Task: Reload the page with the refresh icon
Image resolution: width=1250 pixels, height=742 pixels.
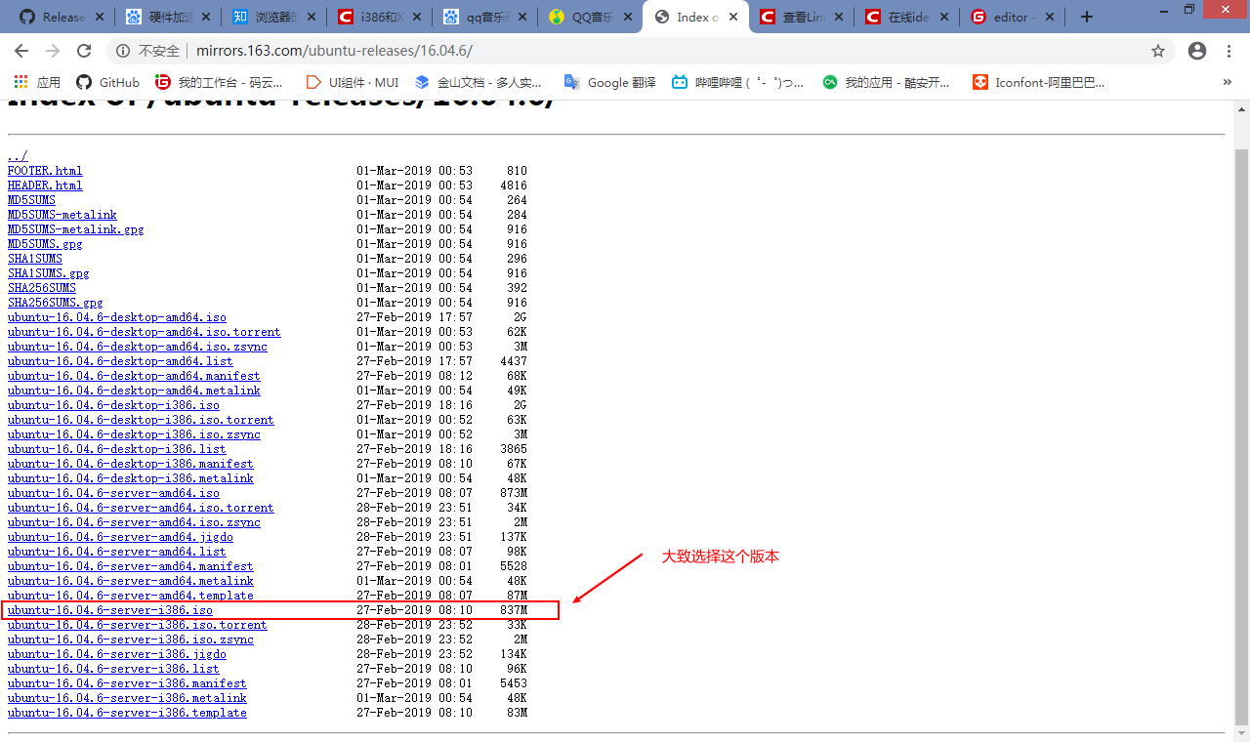Action: pyautogui.click(x=84, y=51)
